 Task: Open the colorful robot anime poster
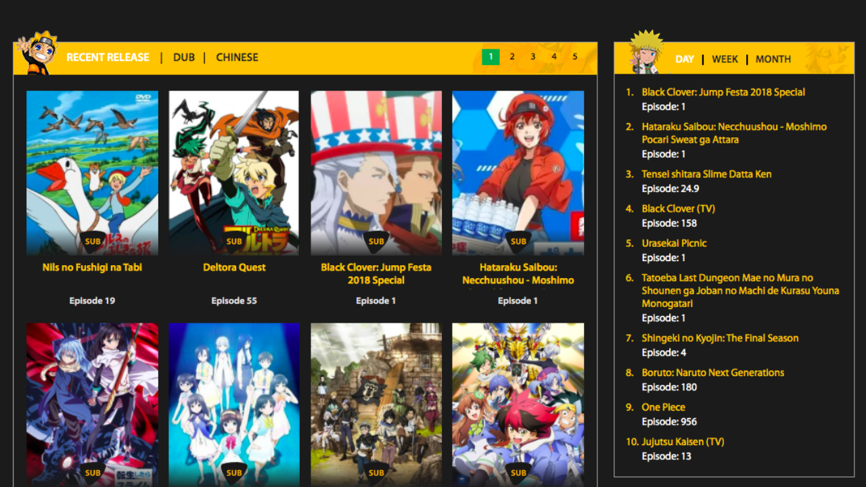coord(518,404)
